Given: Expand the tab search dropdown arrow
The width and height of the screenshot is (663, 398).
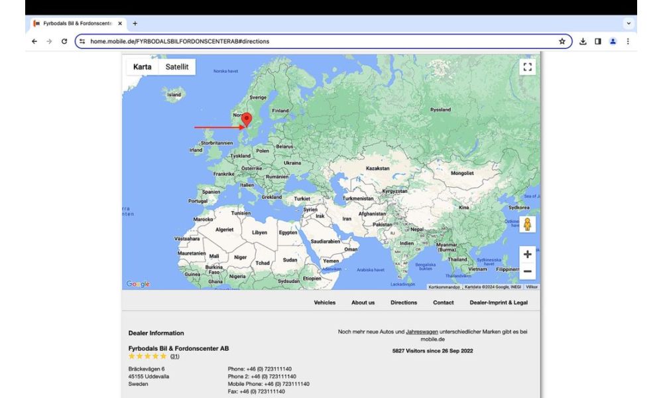Looking at the screenshot, I should click(x=629, y=24).
